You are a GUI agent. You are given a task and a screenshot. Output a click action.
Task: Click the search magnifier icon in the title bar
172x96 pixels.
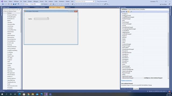[94, 1]
